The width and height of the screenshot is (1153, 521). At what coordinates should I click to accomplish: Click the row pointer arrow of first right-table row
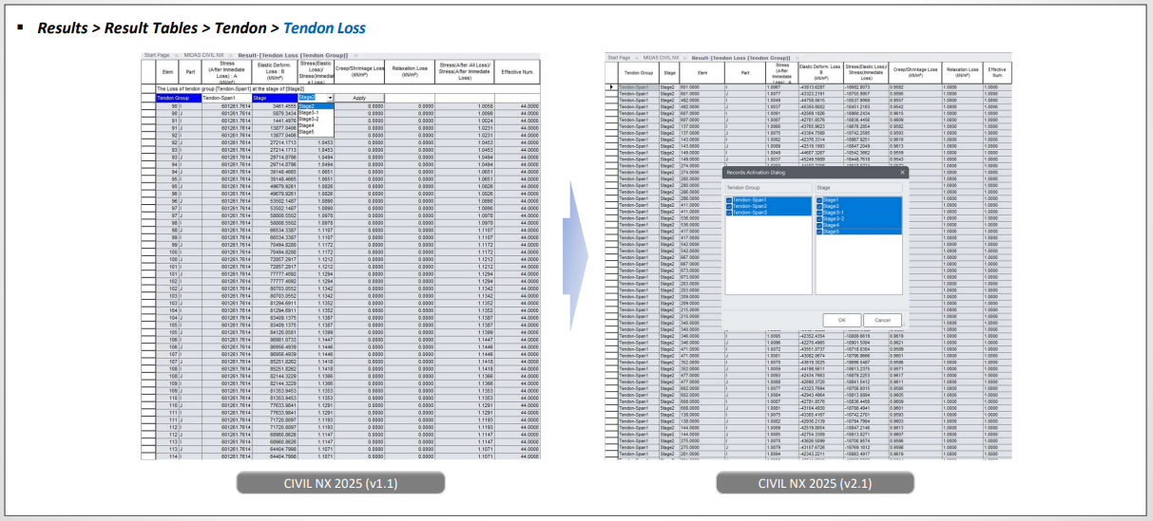(x=611, y=86)
